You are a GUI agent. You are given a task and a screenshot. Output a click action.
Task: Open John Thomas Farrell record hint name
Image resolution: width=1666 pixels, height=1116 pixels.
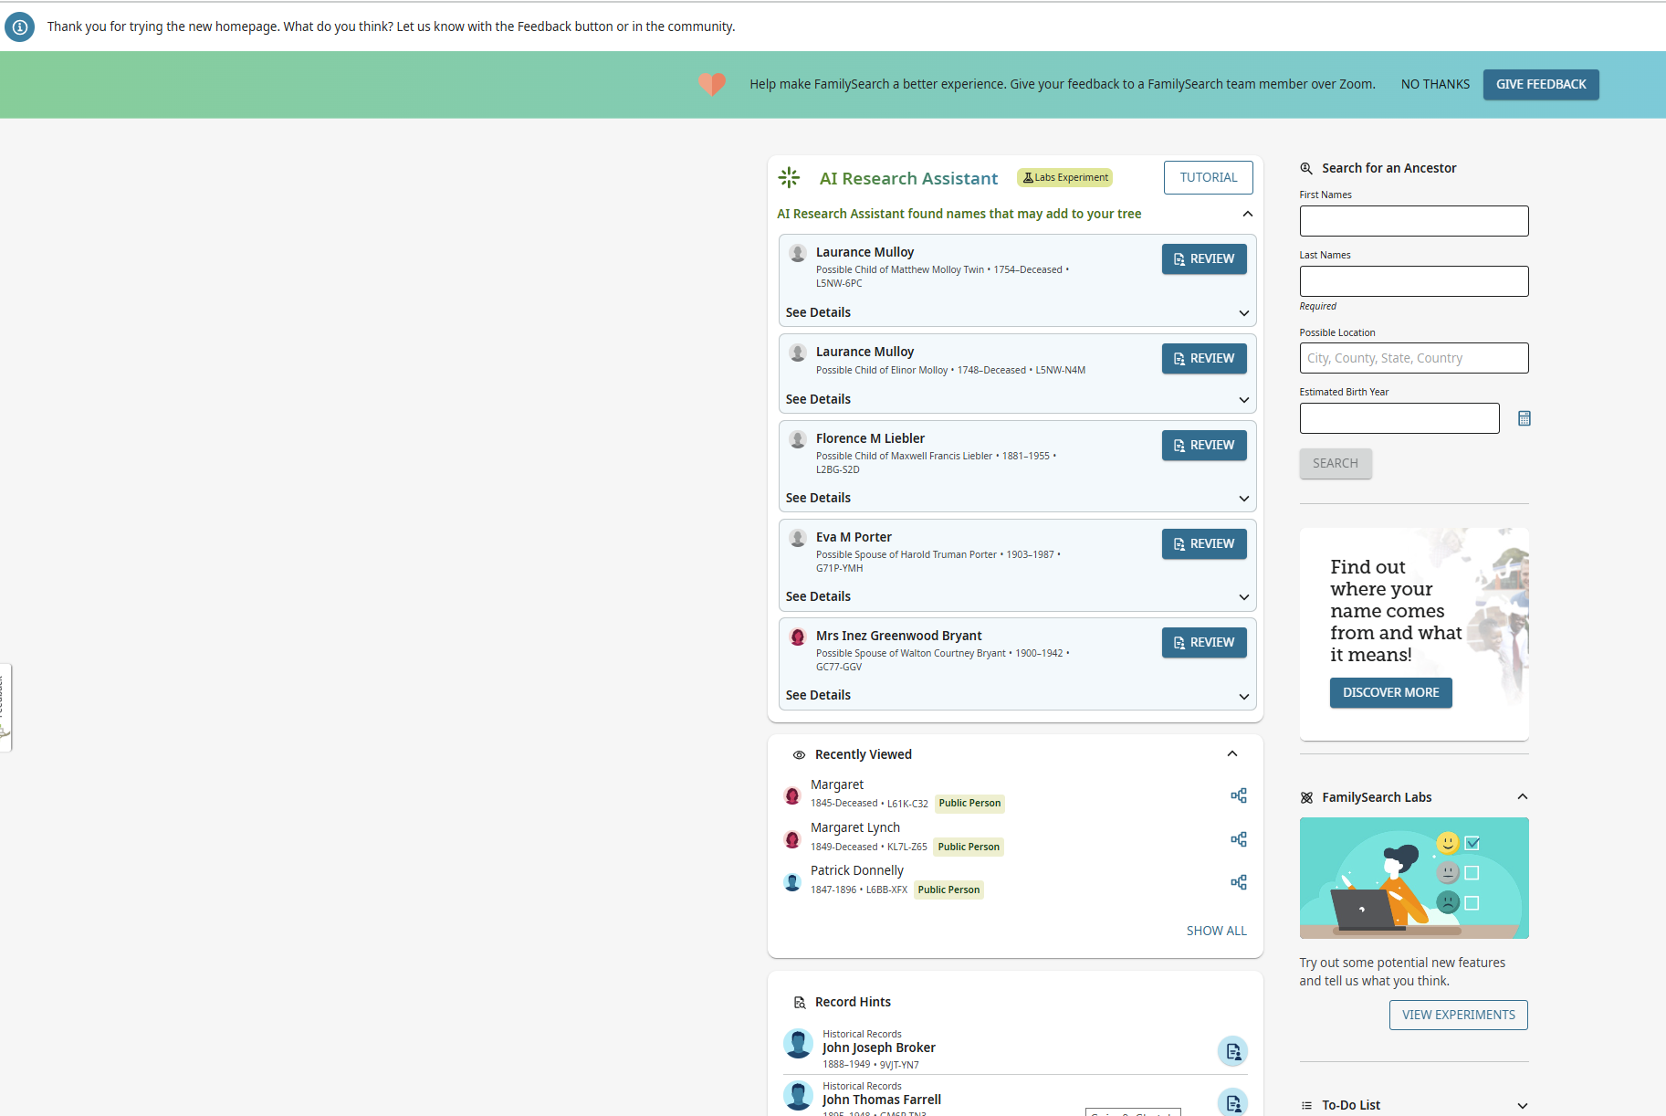point(882,1100)
